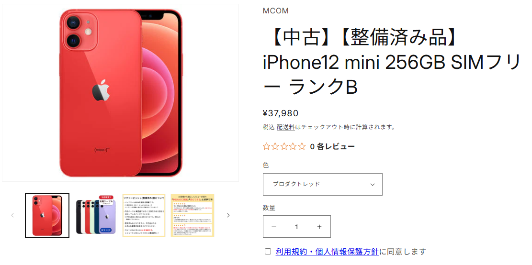Click the MCOM vendor label
The image size is (532, 265).
point(276,11)
